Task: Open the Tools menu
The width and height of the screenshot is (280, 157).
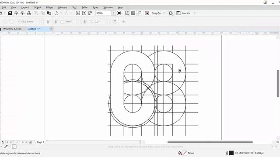Action: (95, 7)
